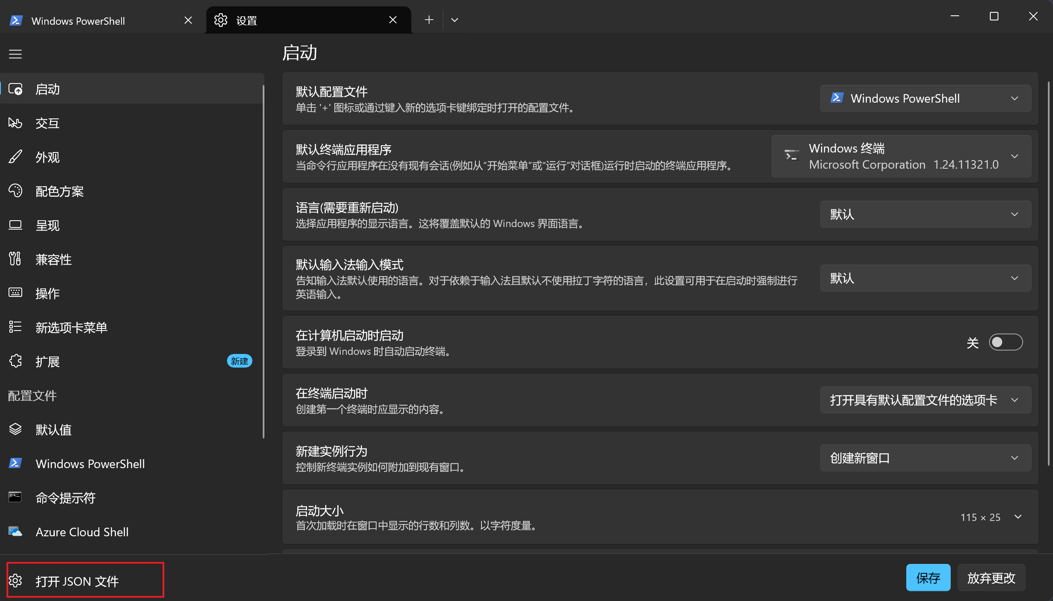Open the Azure Cloud Shell profile settings
The width and height of the screenshot is (1053, 601).
[132, 532]
